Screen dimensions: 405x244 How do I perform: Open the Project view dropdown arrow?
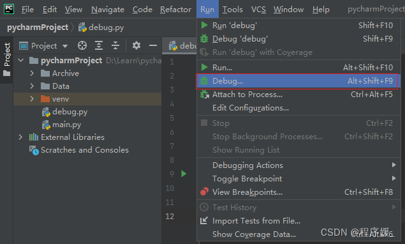(65, 46)
